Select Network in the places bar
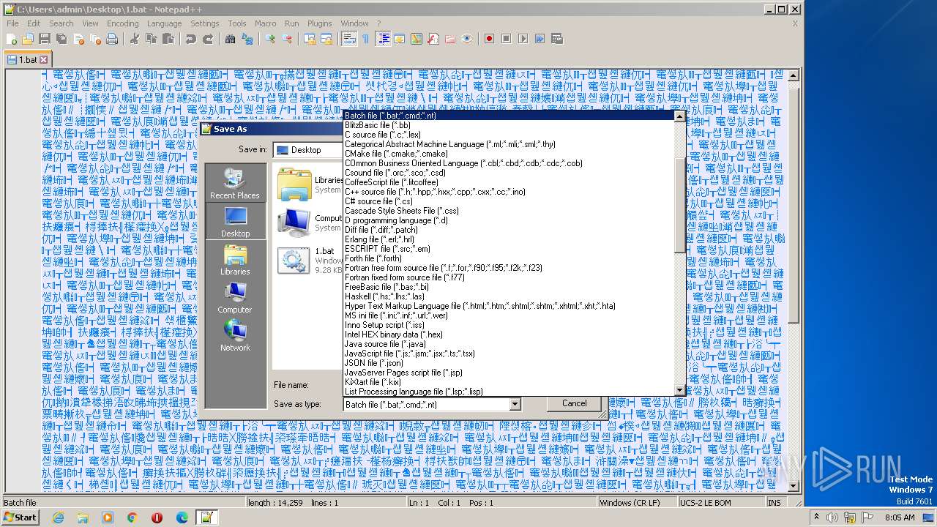 click(x=234, y=335)
